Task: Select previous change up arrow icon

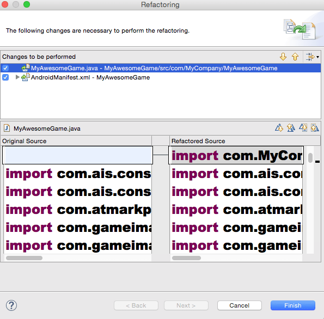Action: click(x=295, y=57)
